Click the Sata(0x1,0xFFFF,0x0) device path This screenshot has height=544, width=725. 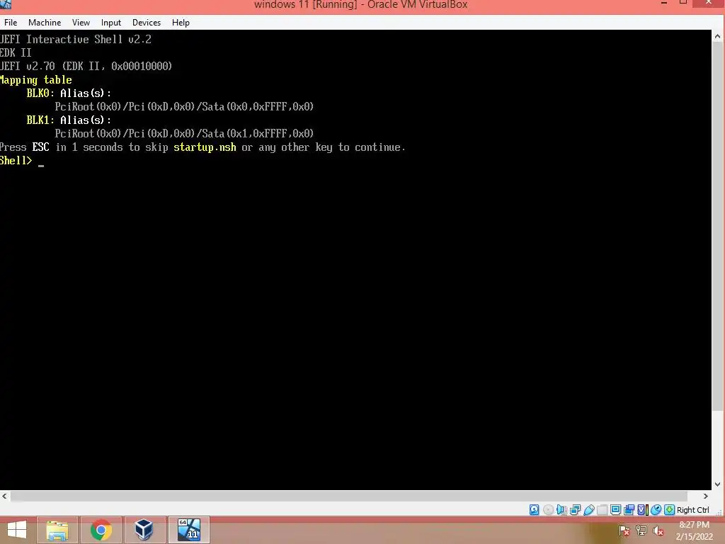click(x=258, y=133)
